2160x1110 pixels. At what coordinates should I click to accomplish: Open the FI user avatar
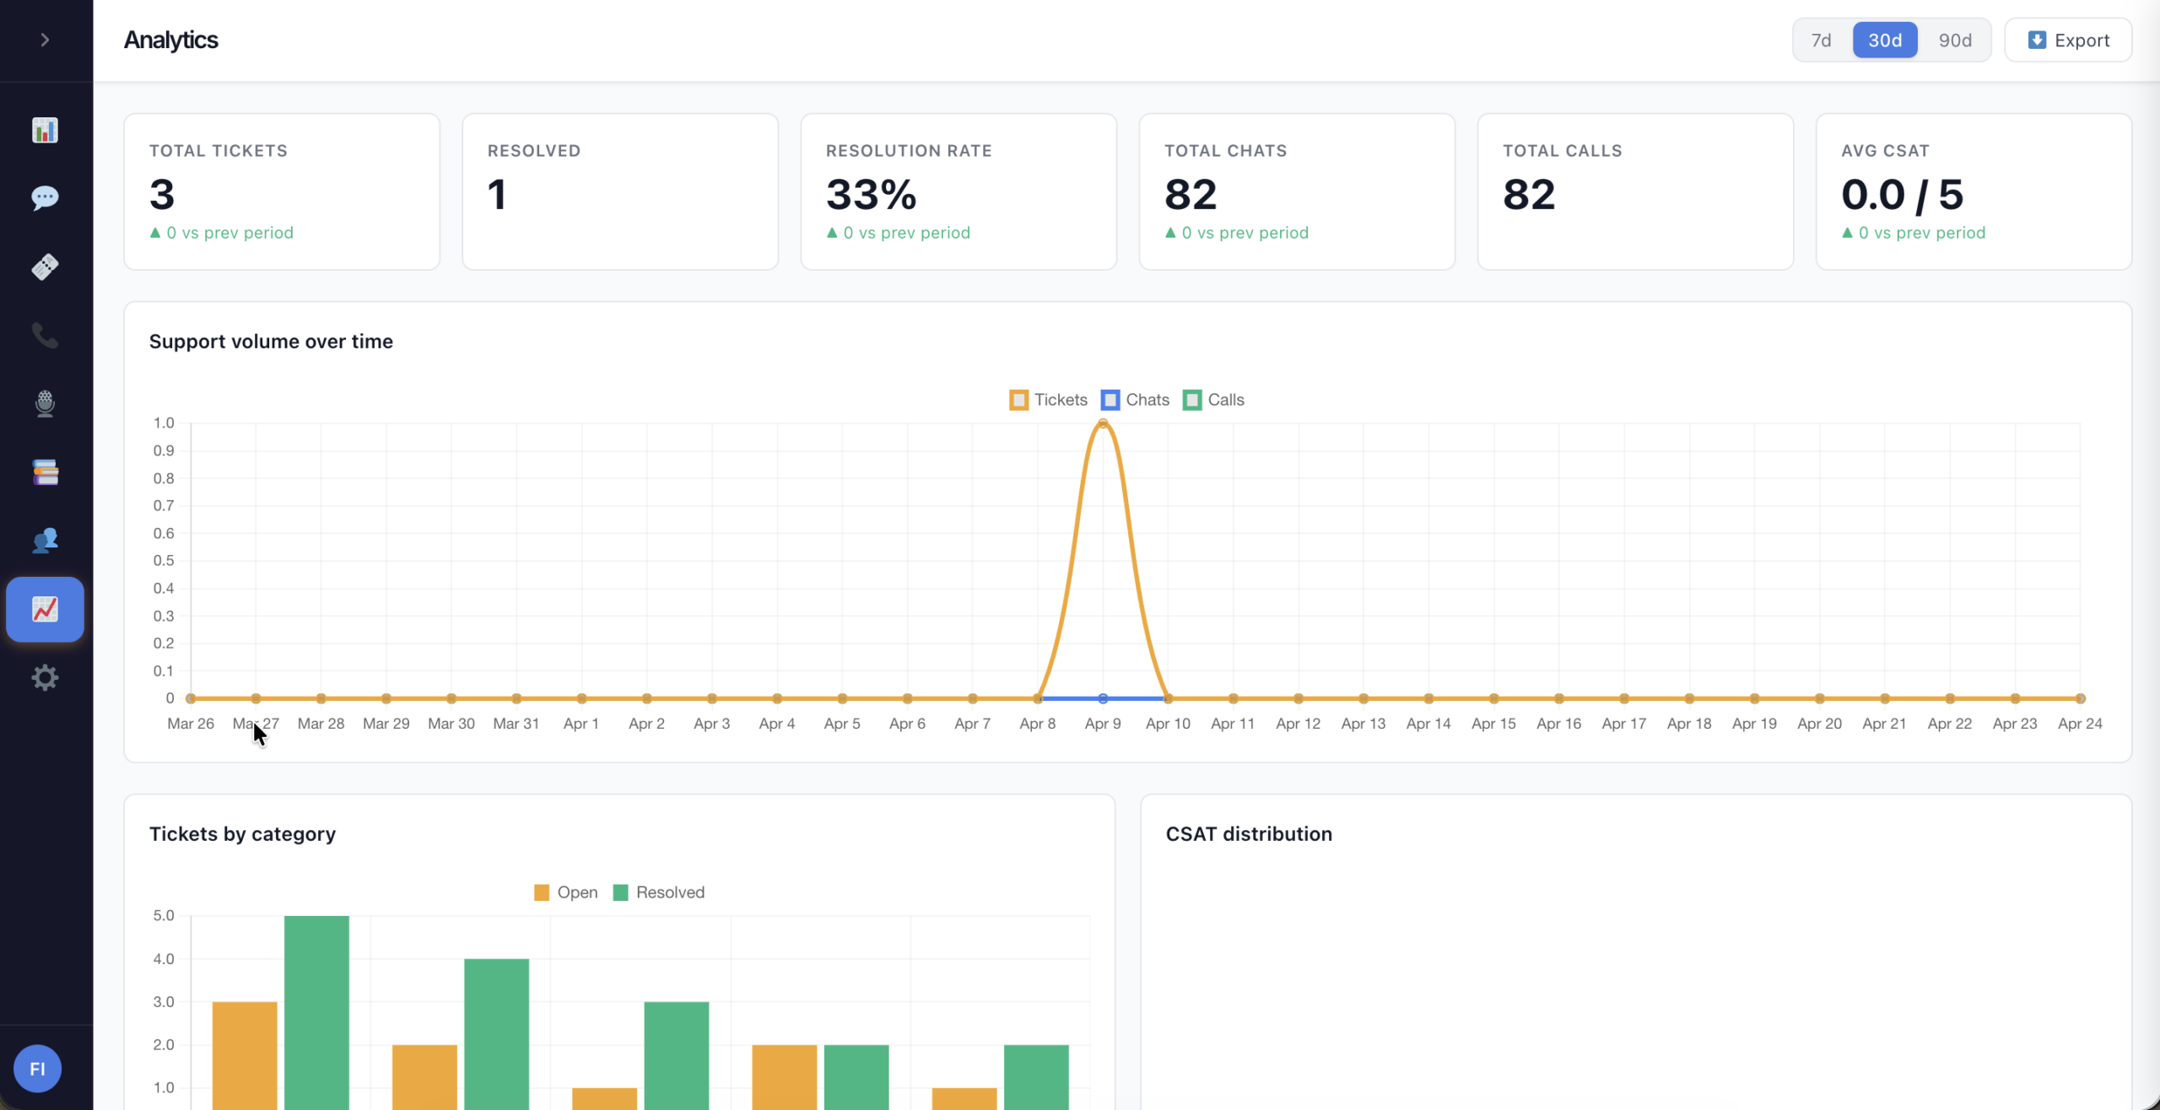tap(37, 1069)
